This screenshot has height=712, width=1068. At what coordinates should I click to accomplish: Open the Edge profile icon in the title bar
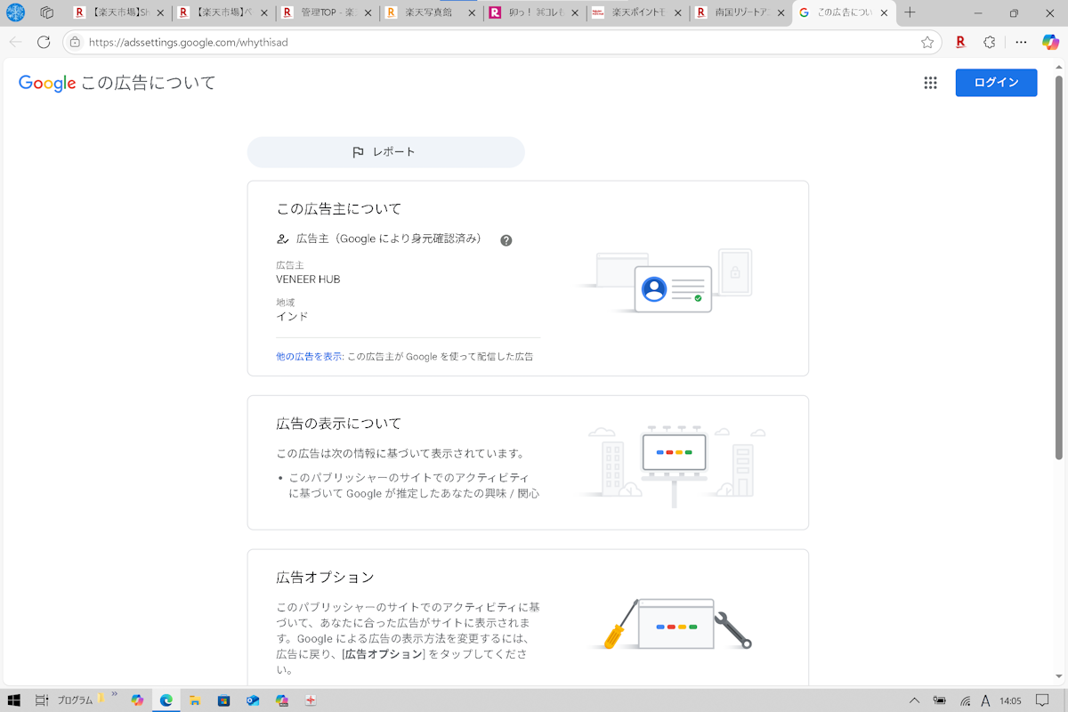point(16,12)
